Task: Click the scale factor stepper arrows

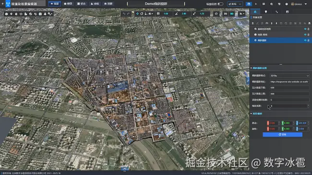Action: (308, 106)
